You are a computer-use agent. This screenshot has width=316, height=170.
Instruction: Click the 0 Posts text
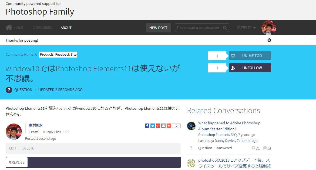tap(33, 132)
